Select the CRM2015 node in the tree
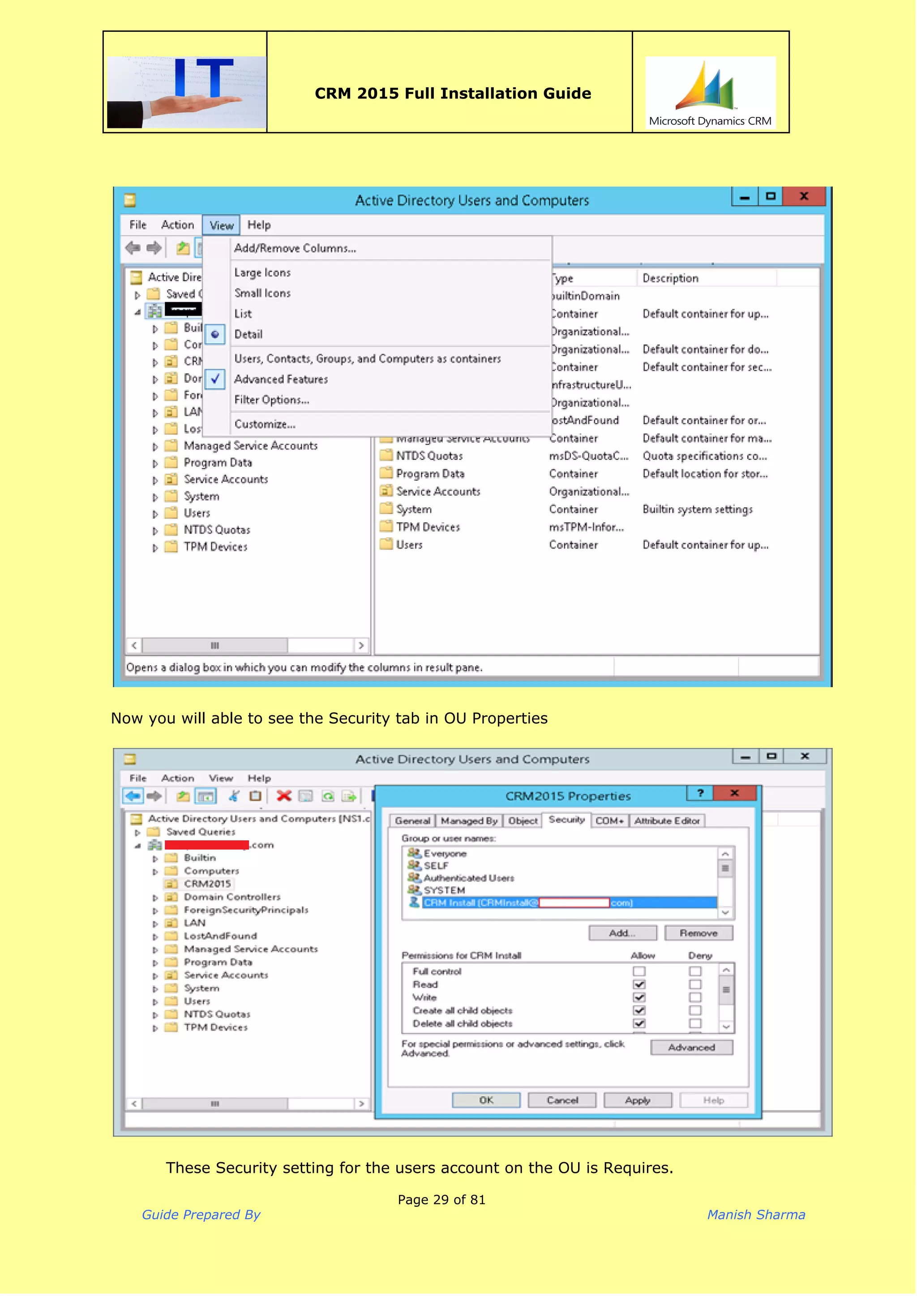Viewport: 917px width, 1296px height. click(207, 884)
